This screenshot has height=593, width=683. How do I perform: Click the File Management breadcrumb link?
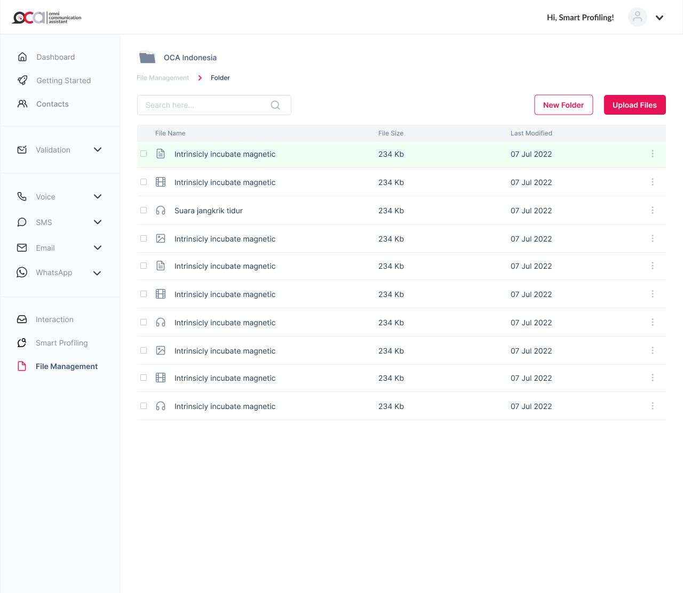point(163,78)
